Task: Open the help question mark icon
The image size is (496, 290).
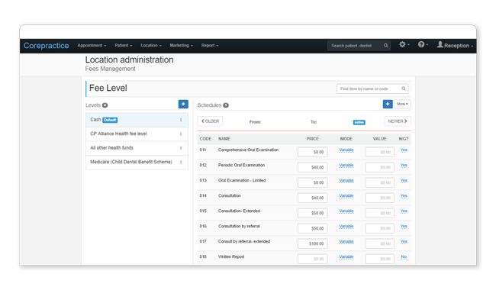Action: click(421, 44)
